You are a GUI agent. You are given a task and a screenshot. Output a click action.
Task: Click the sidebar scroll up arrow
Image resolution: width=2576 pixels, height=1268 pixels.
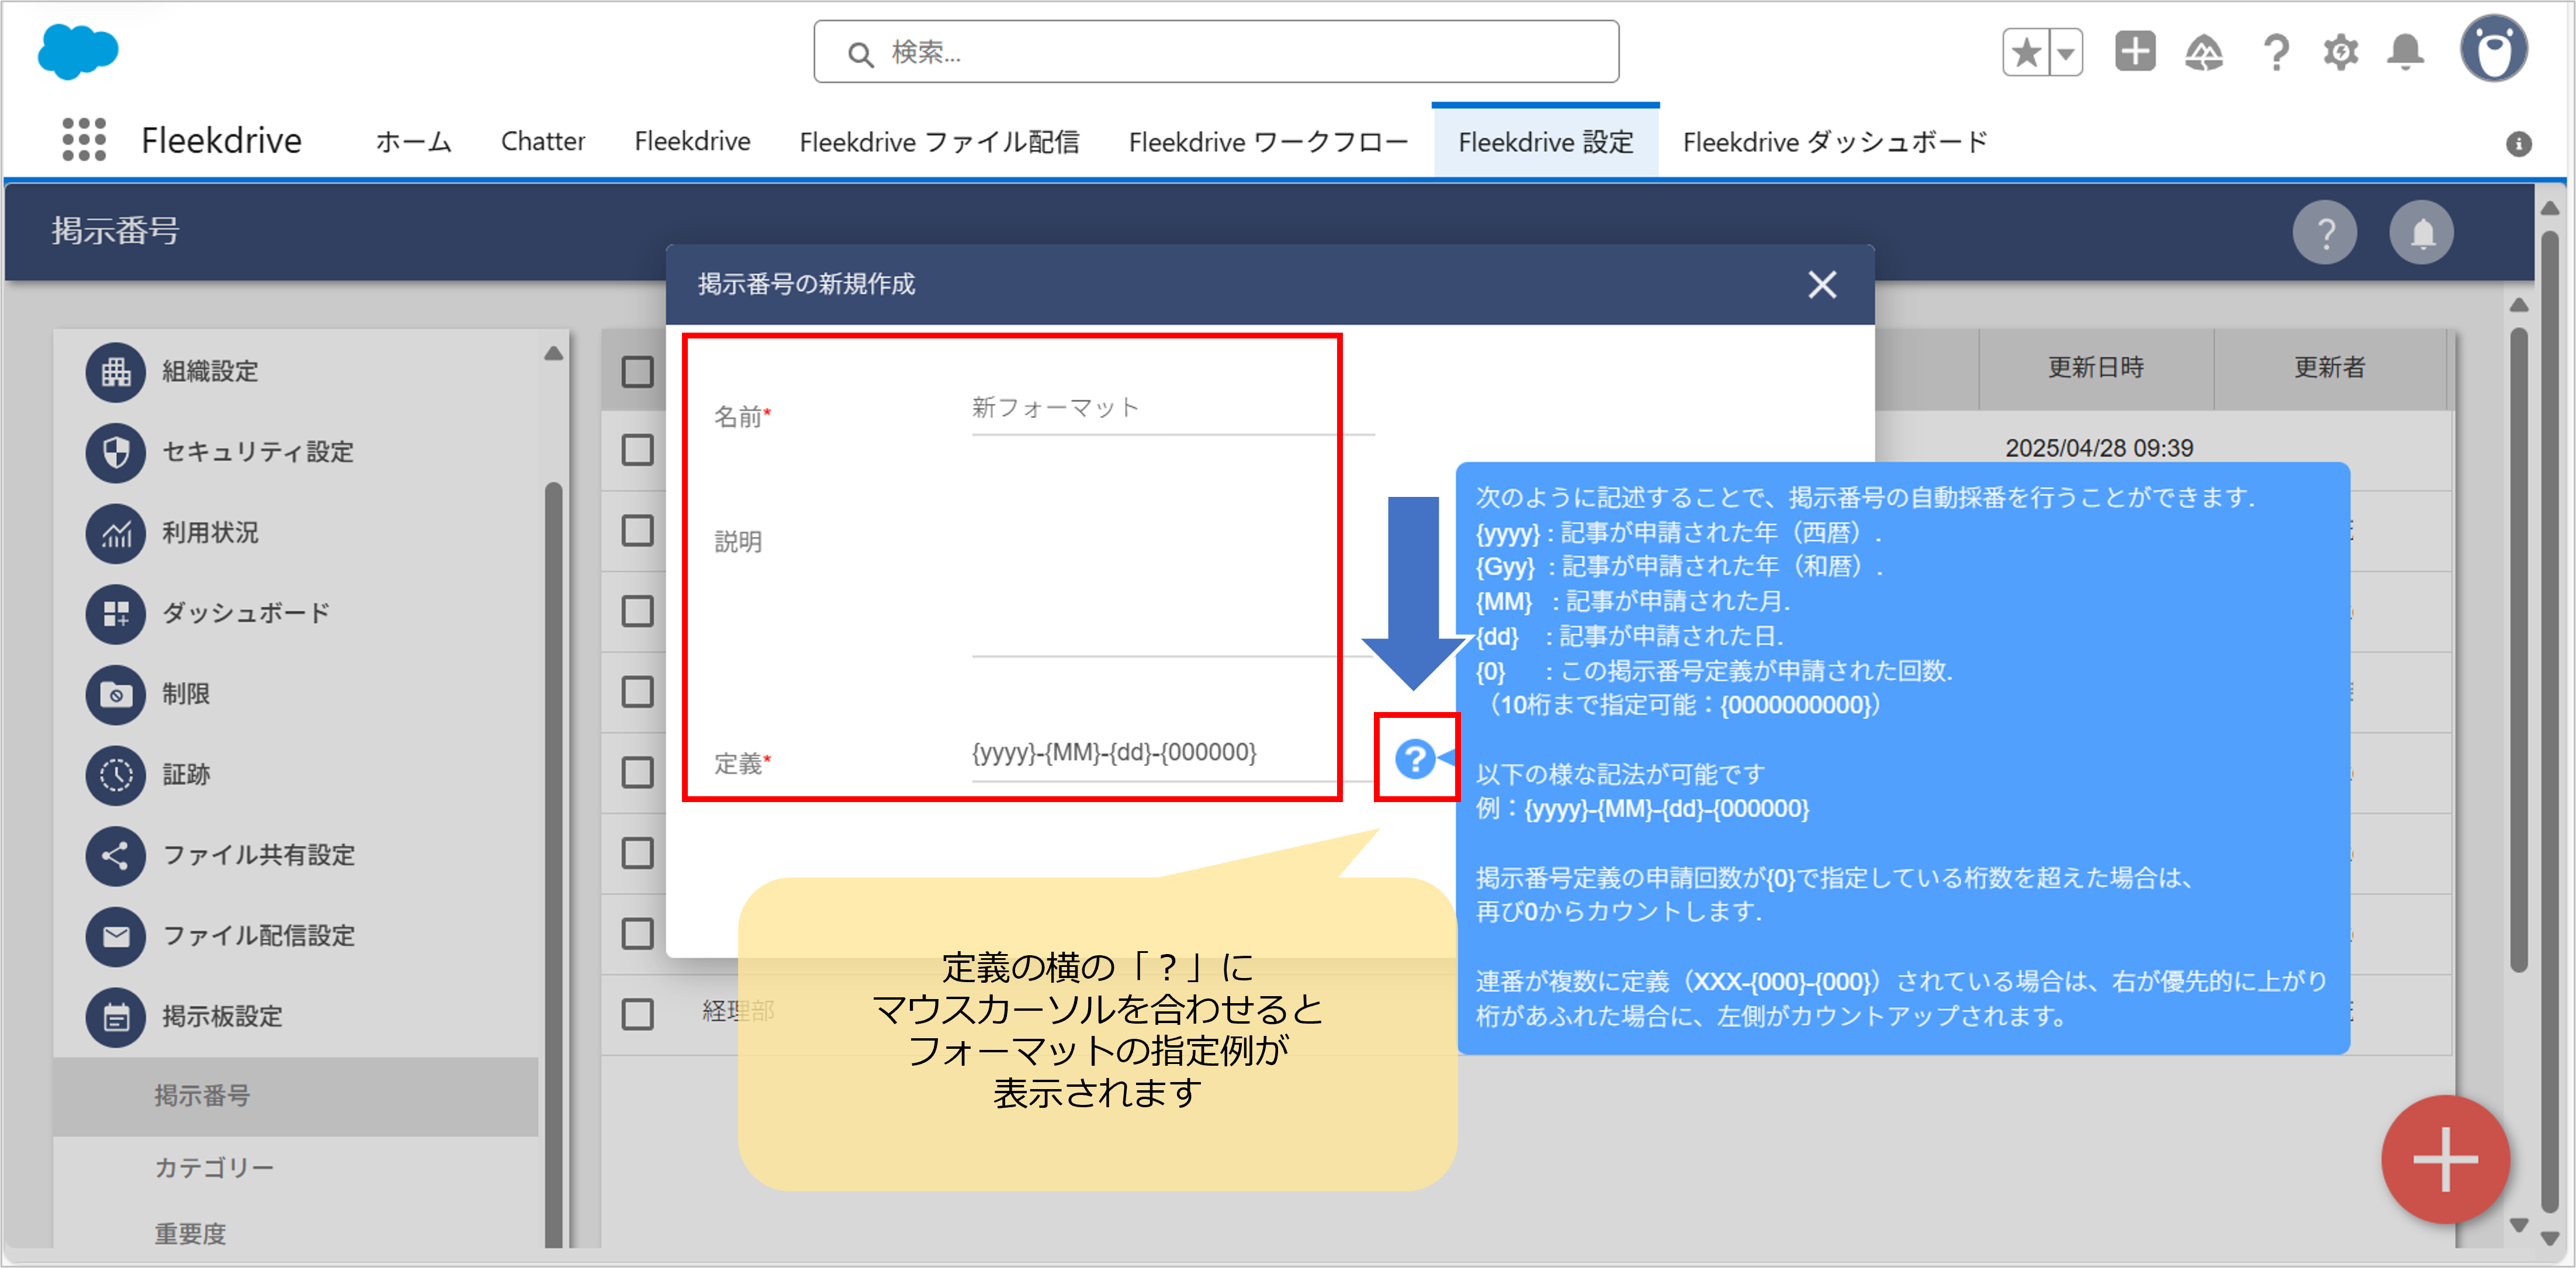pyautogui.click(x=553, y=354)
